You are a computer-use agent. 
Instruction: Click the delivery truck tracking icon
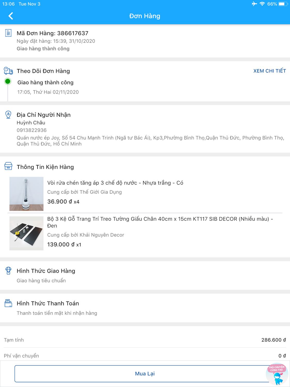(8, 71)
